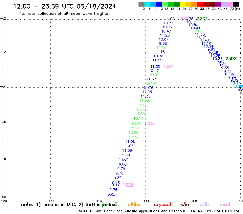
Task: Click the 11.09 wave height value
Action: click(x=127, y=150)
